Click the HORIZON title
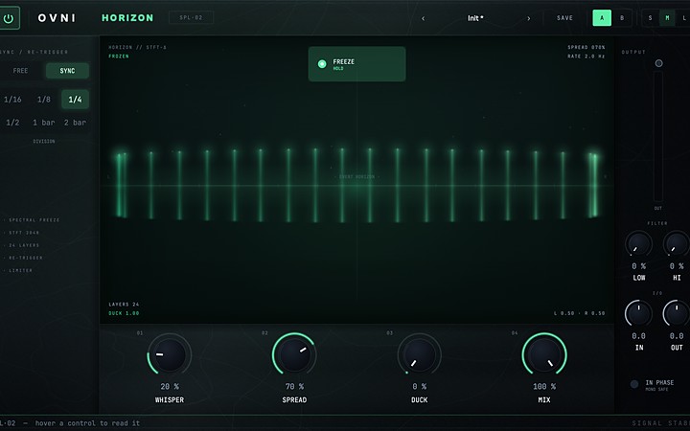Image resolution: width=690 pixels, height=431 pixels. click(127, 18)
